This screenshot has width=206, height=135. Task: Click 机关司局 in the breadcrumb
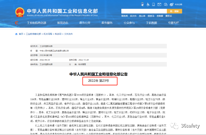tap(48, 34)
